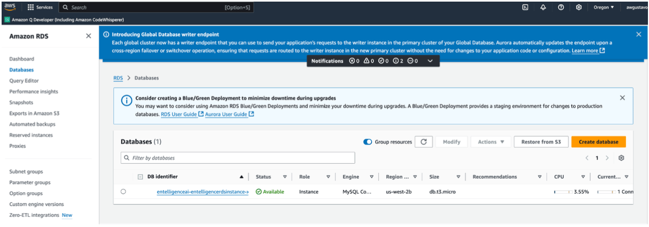Viewport: 649px width, 227px height.
Task: Open Custom engine versions item
Action: pyautogui.click(x=36, y=204)
